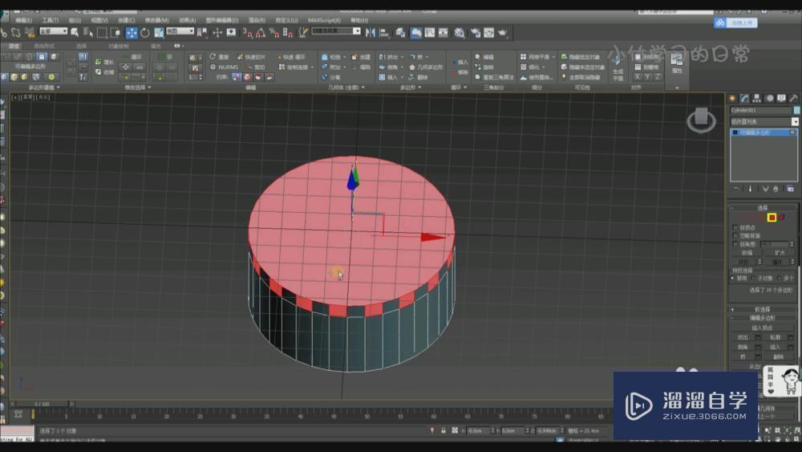The image size is (802, 452).
Task: Expand the 软选择 rollout
Action: (x=762, y=309)
